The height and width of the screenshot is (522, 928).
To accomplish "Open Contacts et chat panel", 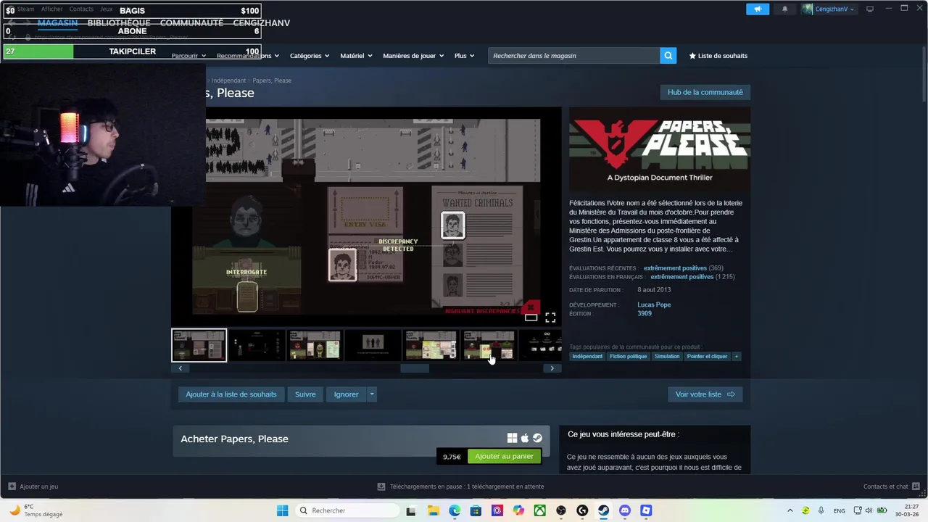I will point(891,486).
